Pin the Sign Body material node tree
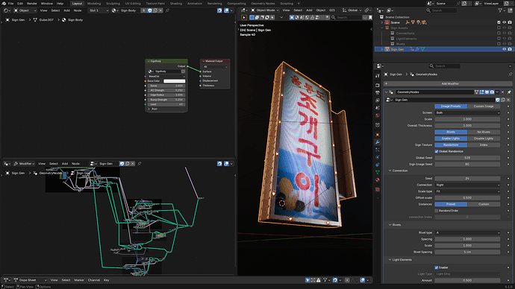 pos(167,10)
